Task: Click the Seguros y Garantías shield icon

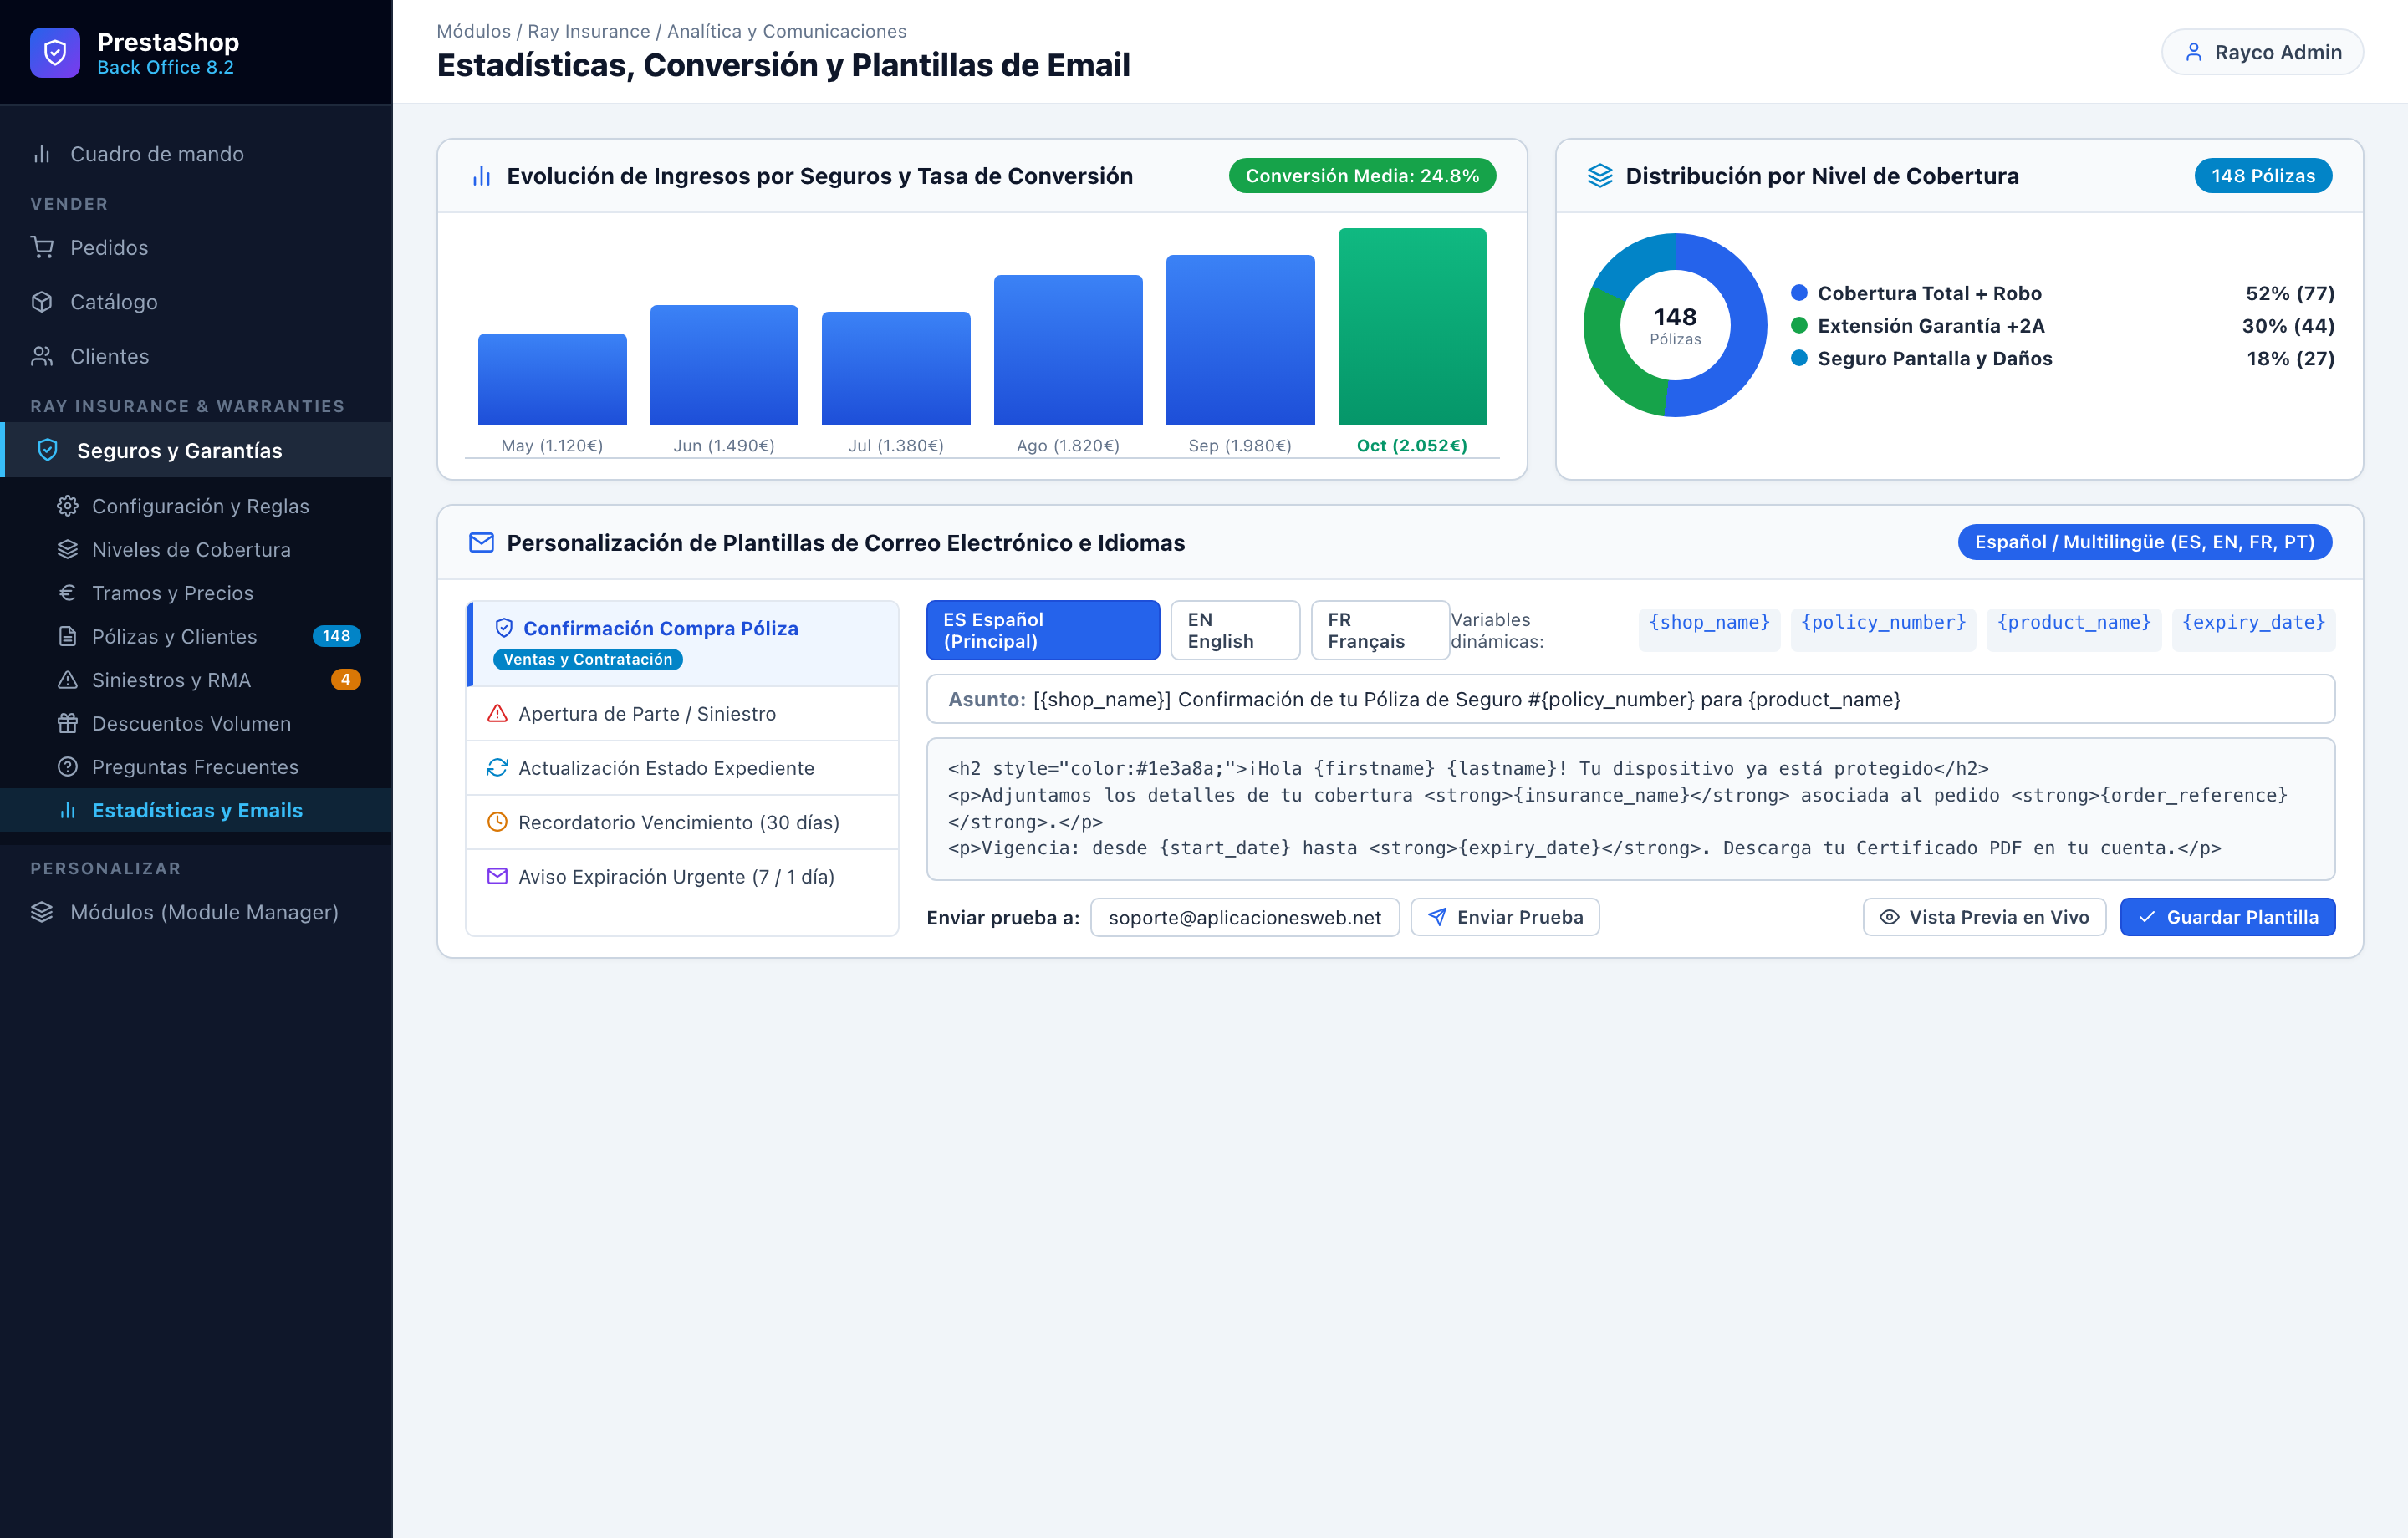Action: click(48, 450)
